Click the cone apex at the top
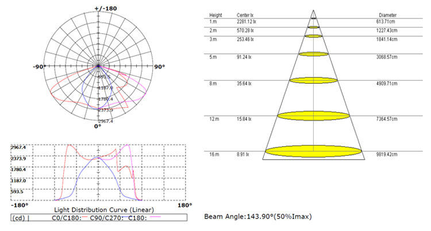Image resolution: width=431 pixels, height=231 pixels. 313,10
